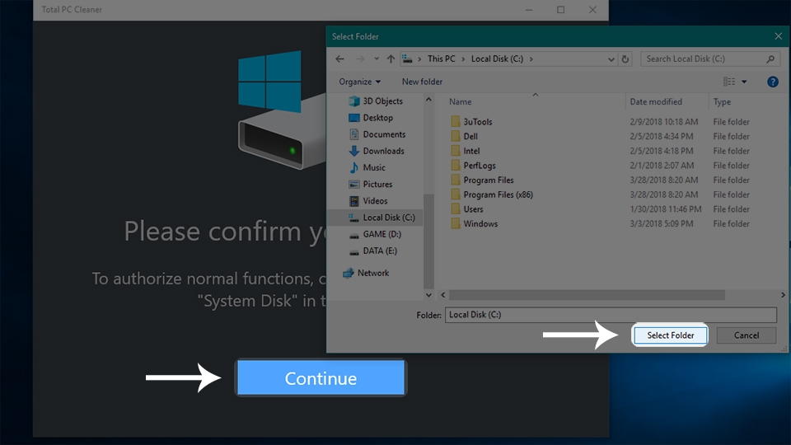Select the Intel folder
791x445 pixels.
tap(465, 151)
